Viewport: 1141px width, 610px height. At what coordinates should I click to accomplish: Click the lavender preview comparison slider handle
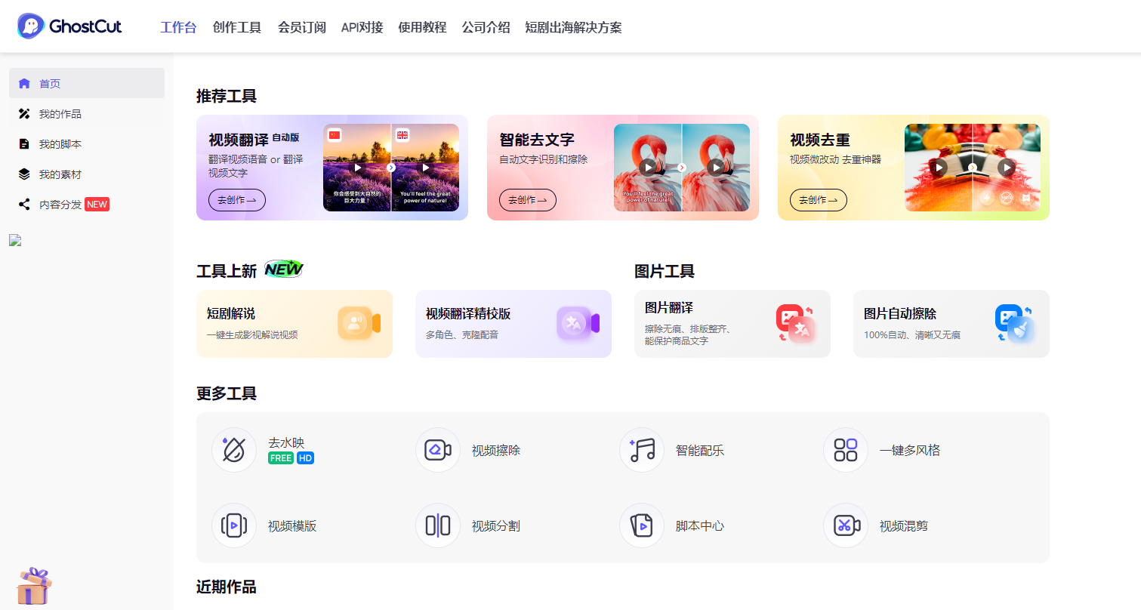391,168
